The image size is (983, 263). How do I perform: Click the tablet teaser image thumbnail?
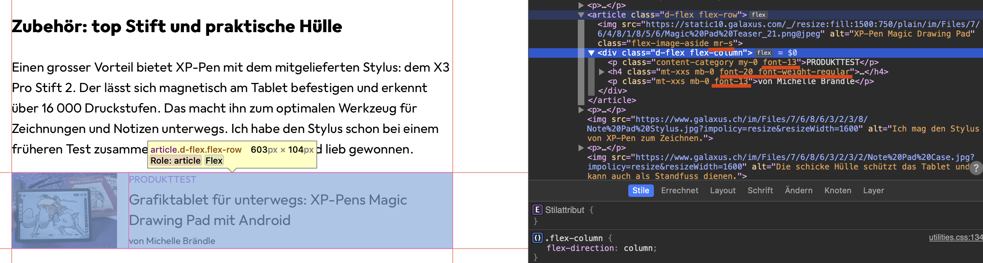click(64, 211)
